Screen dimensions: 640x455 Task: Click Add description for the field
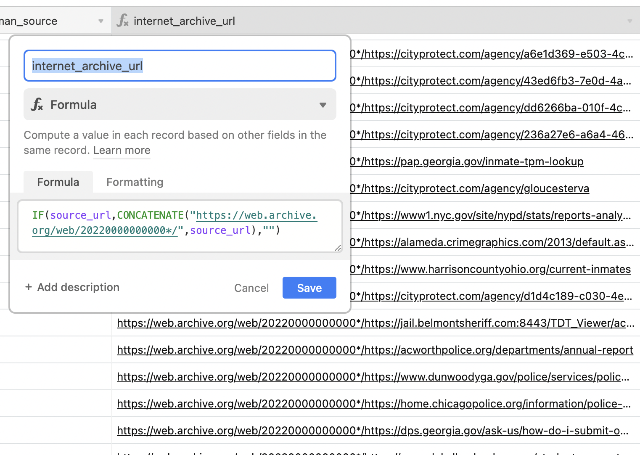pyautogui.click(x=78, y=287)
